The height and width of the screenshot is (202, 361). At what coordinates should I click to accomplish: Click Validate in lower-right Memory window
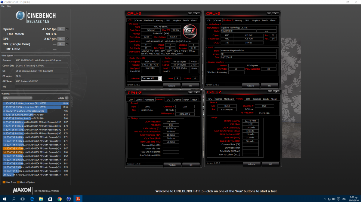(x=251, y=164)
